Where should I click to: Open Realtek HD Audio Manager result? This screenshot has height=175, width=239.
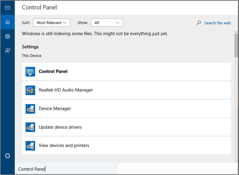66,90
